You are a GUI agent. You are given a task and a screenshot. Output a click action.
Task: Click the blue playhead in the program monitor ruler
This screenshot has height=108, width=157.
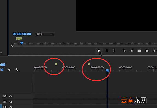pyautogui.click(x=22, y=43)
